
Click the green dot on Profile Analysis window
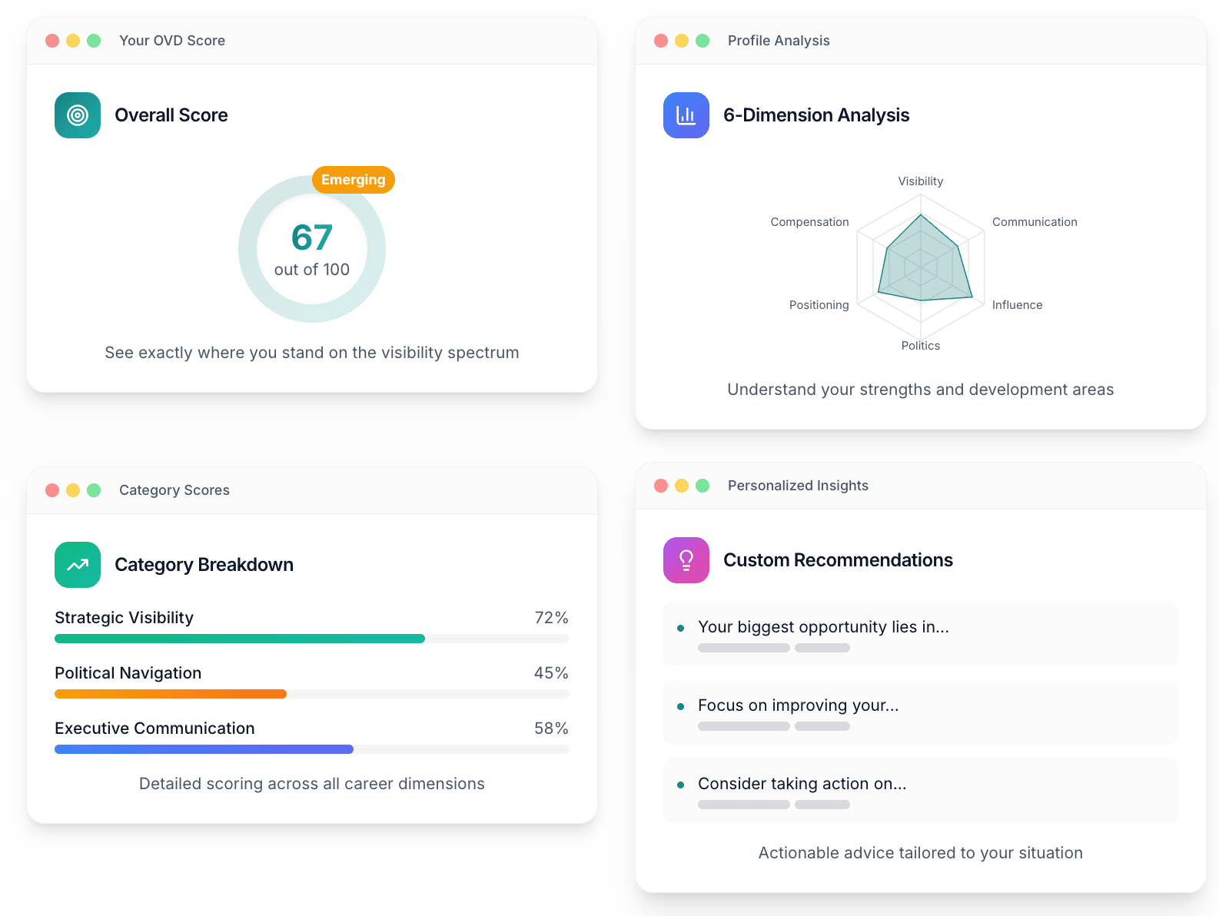pyautogui.click(x=703, y=41)
